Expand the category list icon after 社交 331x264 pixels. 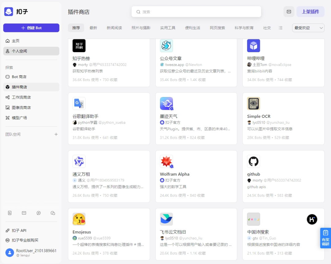[x=280, y=28]
